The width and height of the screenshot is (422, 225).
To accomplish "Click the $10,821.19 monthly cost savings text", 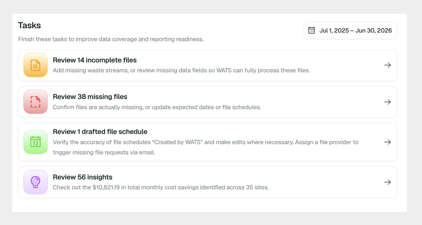I will click(161, 187).
